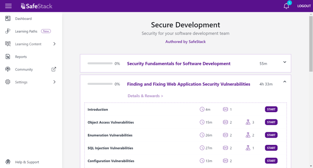Click the clock icon for Object Access Vulnerabilities
The height and width of the screenshot is (168, 313).
pos(202,122)
